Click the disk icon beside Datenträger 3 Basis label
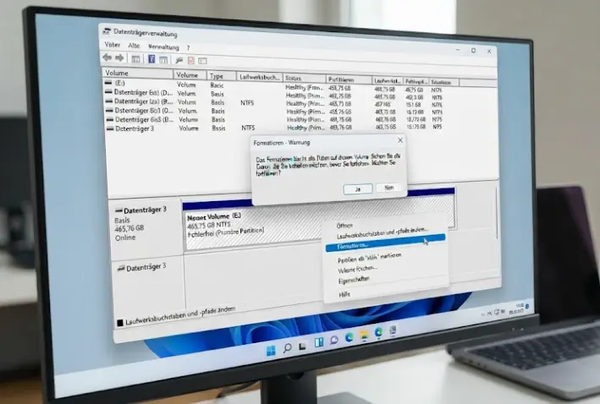This screenshot has height=404, width=600. tap(119, 210)
